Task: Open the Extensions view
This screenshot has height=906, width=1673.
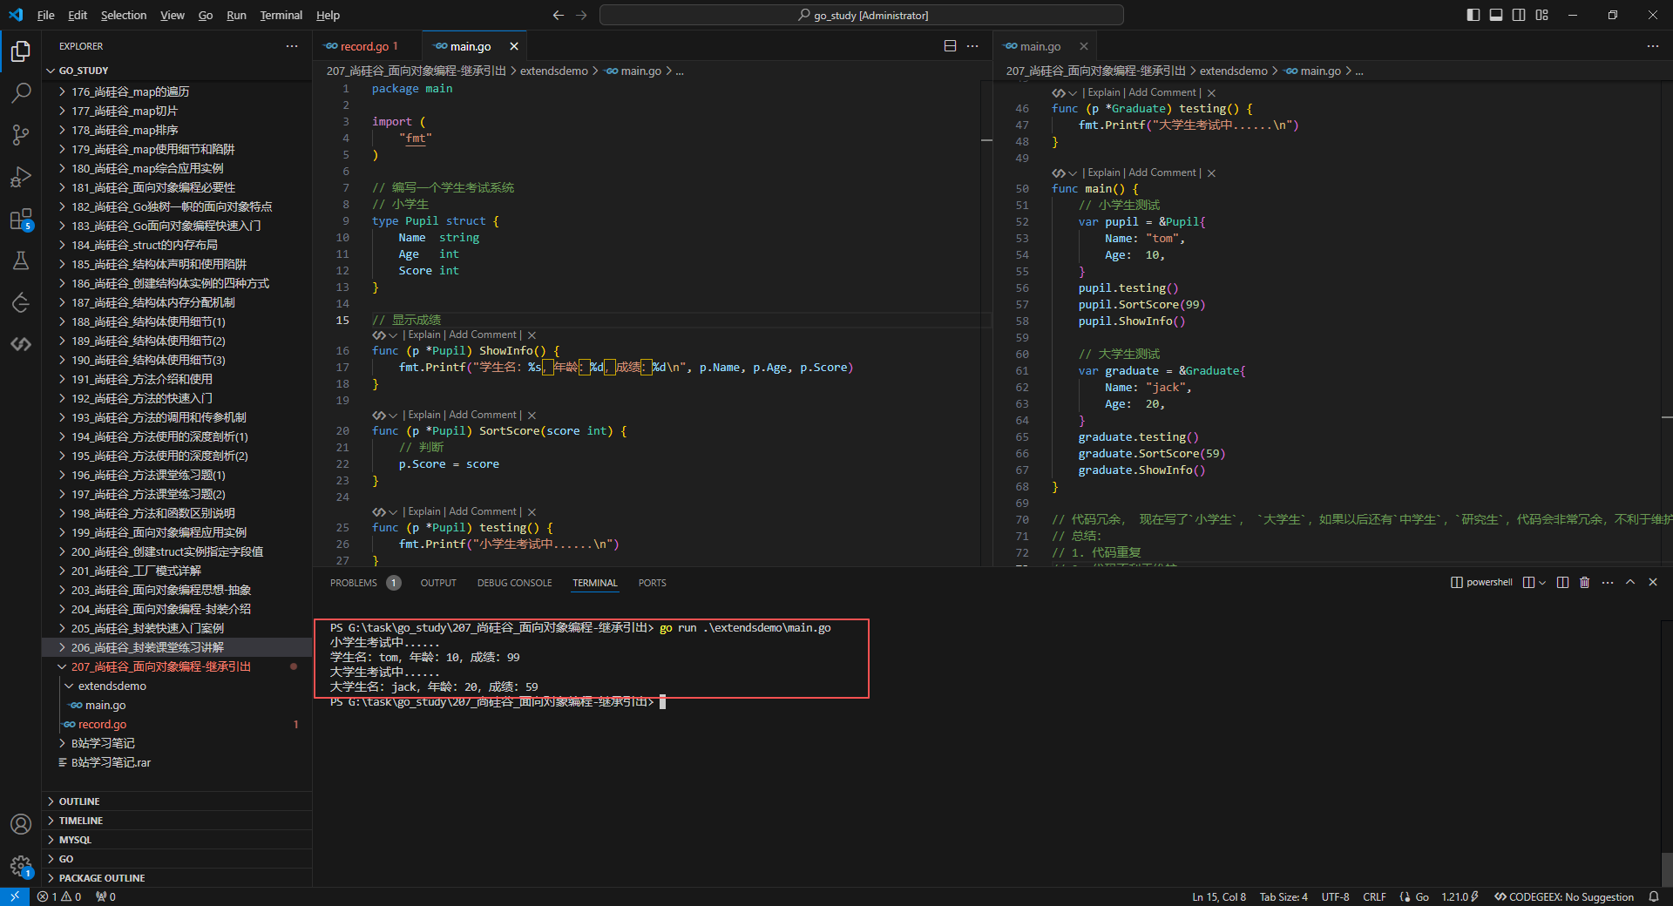Action: pyautogui.click(x=21, y=219)
